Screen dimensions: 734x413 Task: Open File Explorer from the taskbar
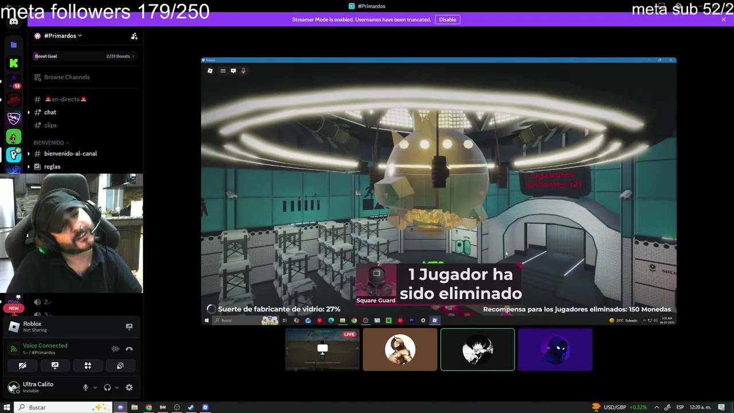134,407
